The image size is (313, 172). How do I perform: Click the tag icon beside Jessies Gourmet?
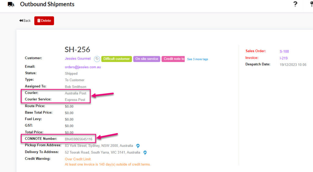(97, 59)
